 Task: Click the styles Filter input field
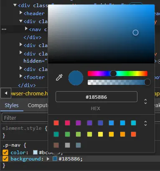point(25,118)
